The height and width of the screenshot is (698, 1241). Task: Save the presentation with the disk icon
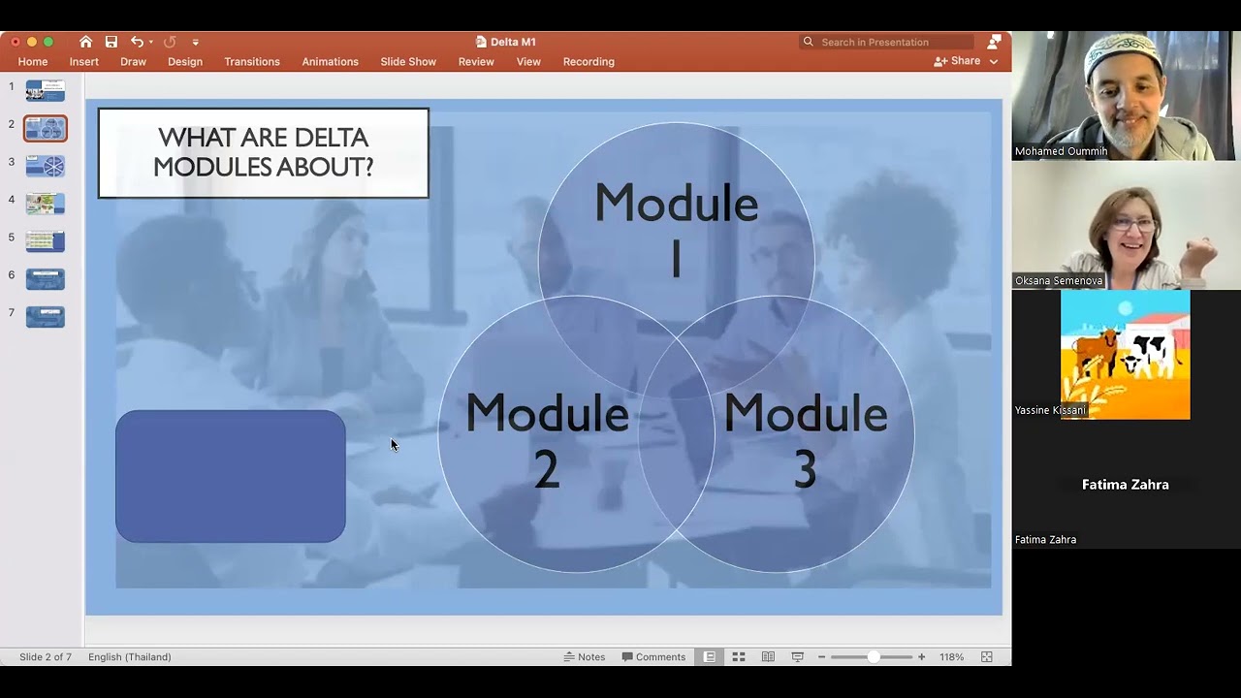click(x=111, y=42)
